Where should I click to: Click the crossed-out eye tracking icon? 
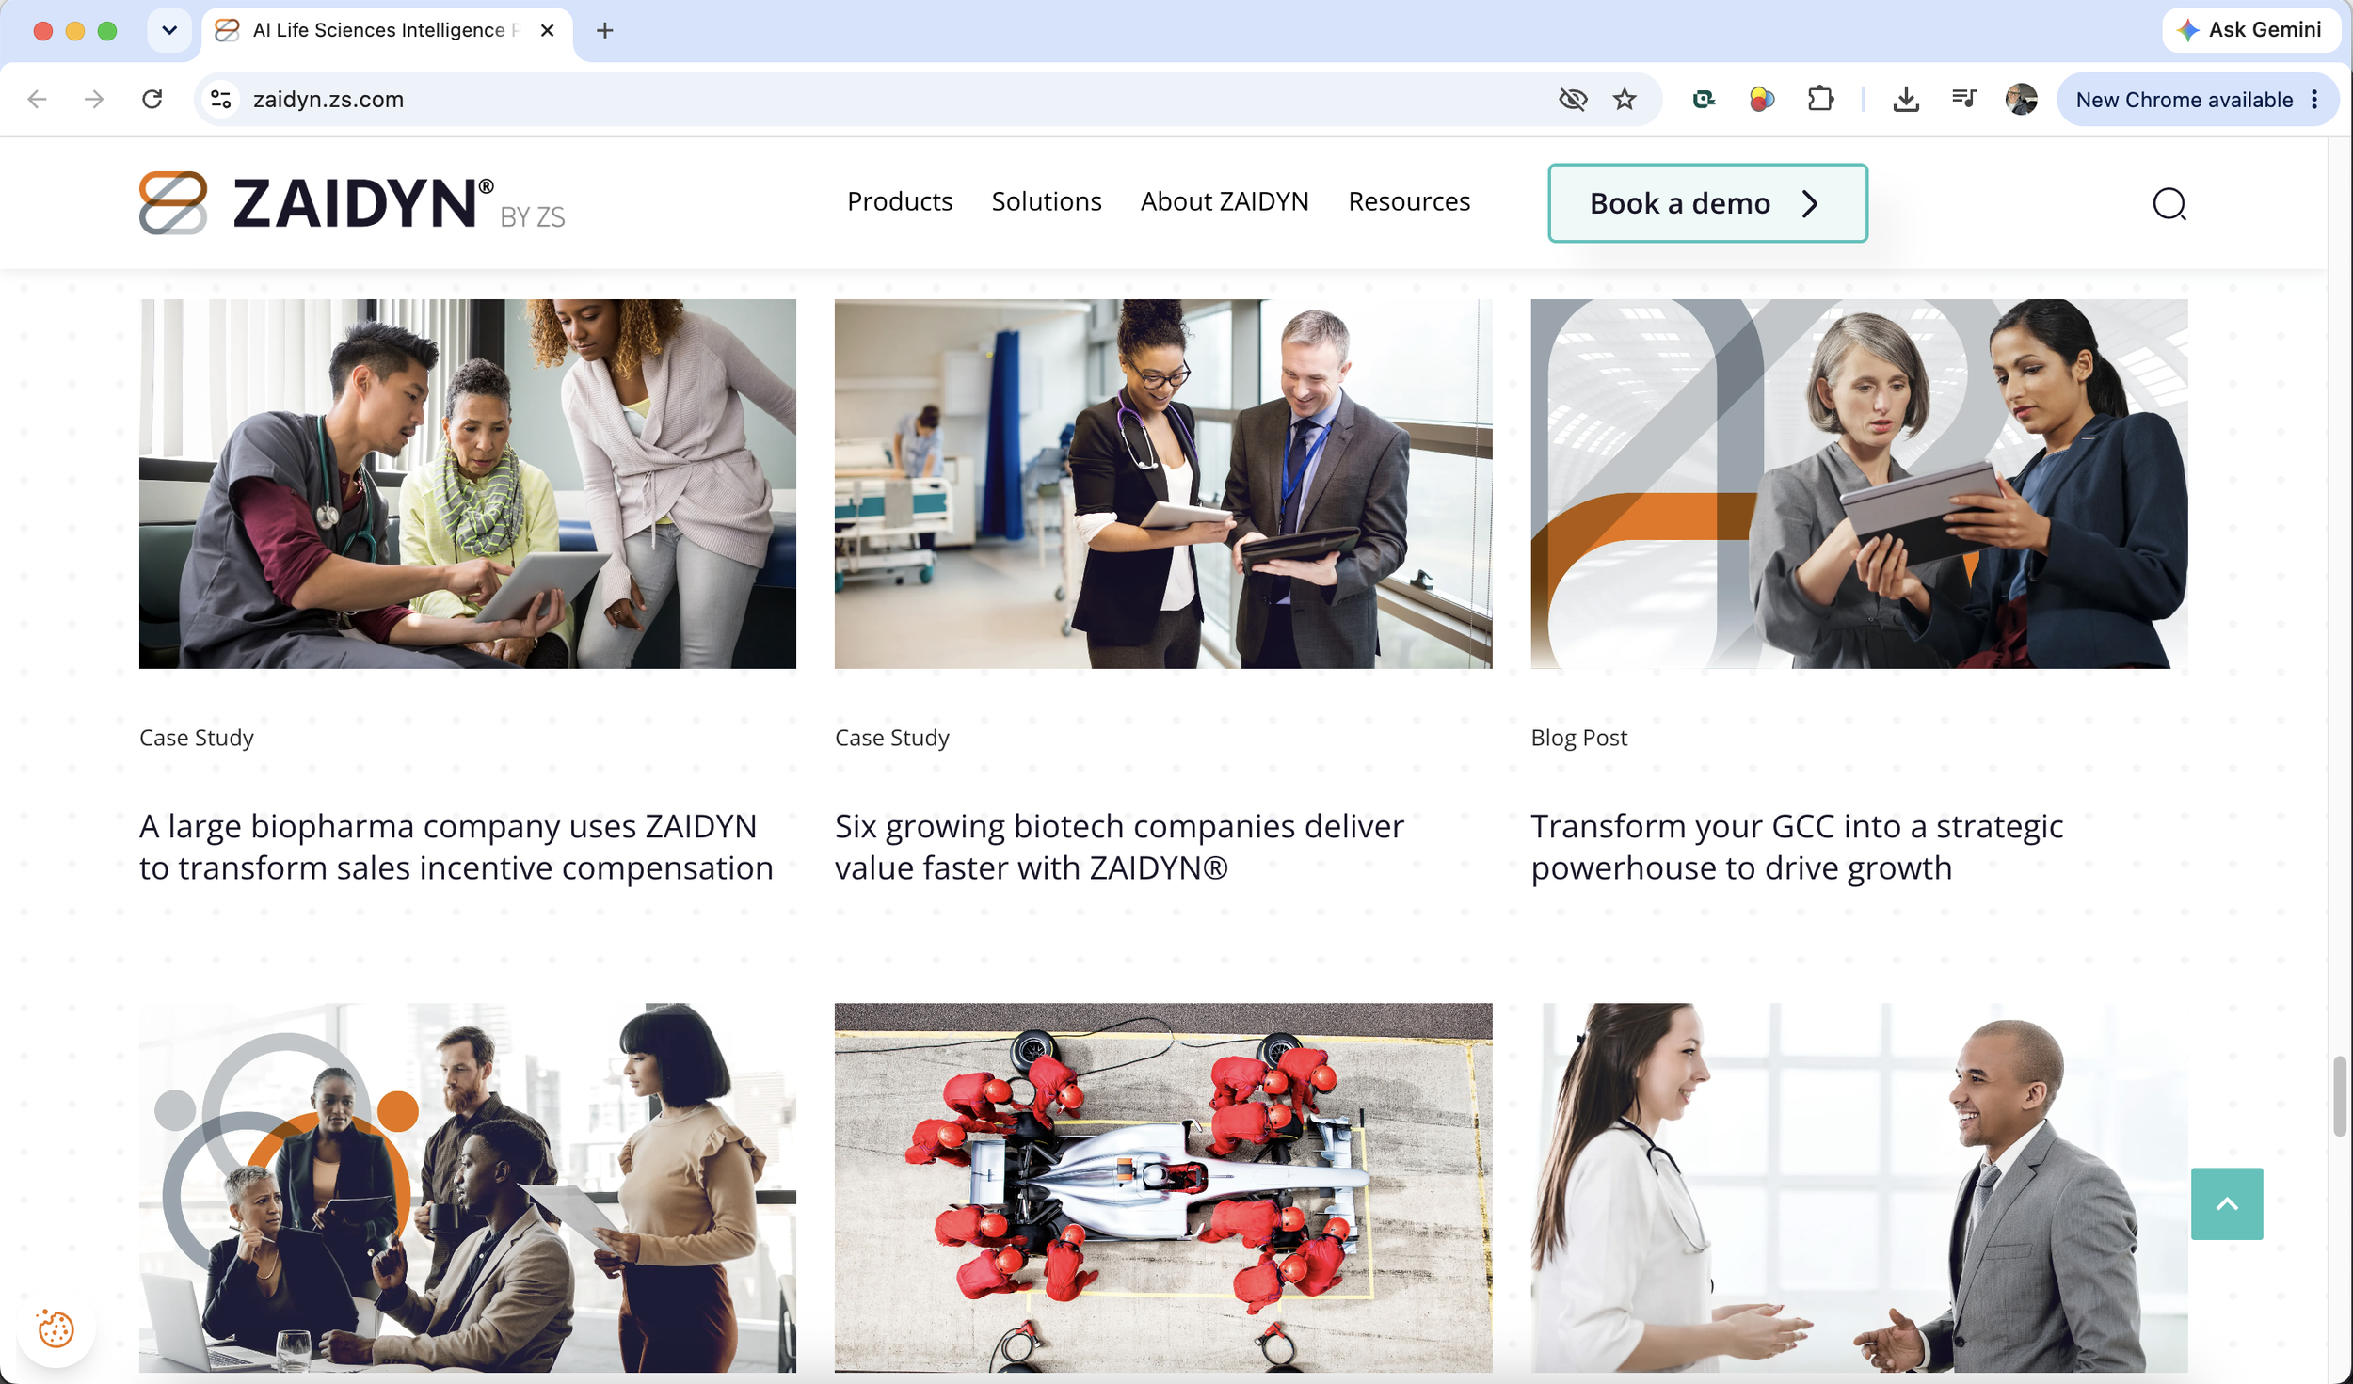click(x=1572, y=99)
